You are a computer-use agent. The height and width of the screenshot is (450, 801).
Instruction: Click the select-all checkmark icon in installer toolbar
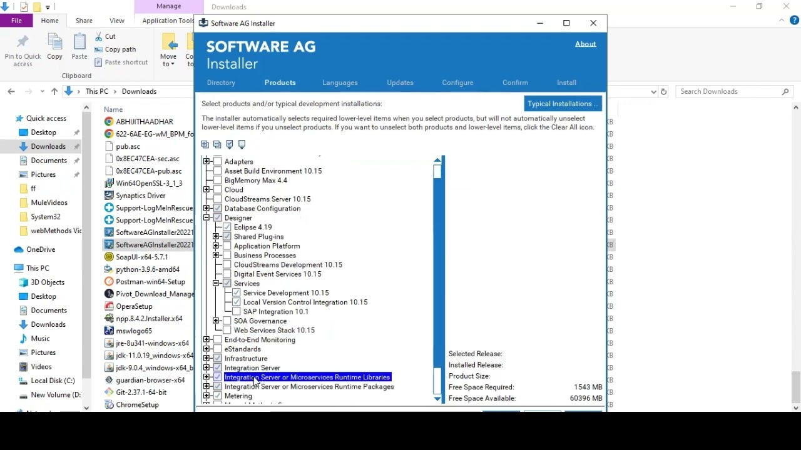[230, 144]
